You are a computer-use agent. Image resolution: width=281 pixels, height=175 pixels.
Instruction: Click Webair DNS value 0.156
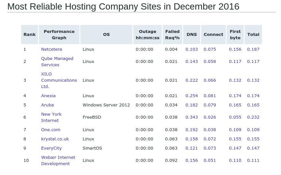192,160
